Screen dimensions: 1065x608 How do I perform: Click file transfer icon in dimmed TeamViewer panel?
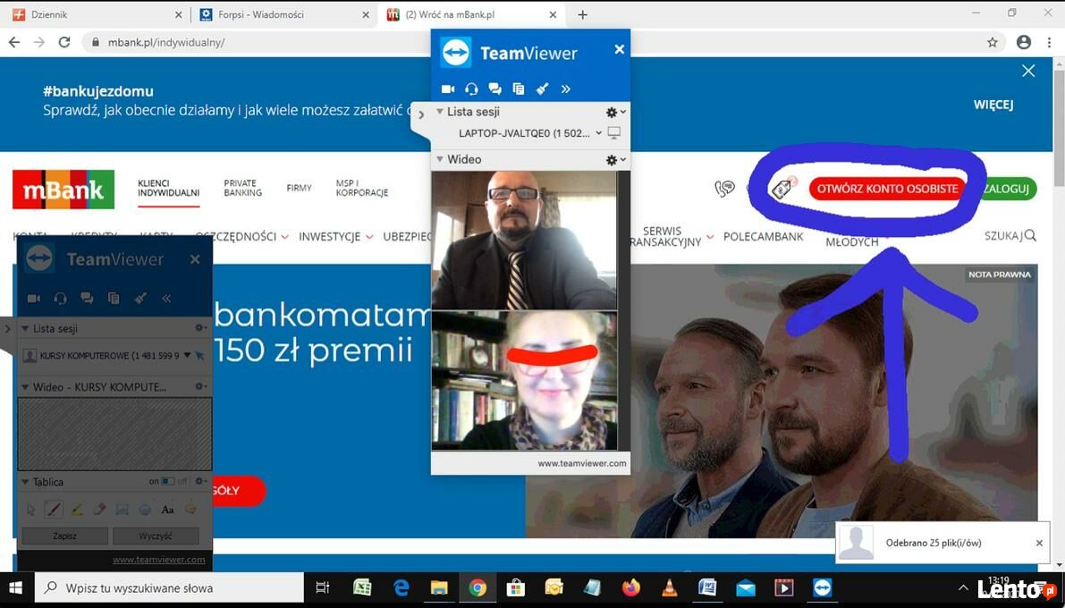tap(114, 299)
